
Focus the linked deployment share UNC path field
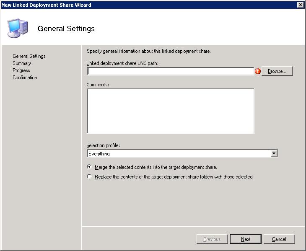170,71
